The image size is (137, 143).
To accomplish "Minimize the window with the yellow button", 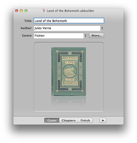I will click(21, 11).
